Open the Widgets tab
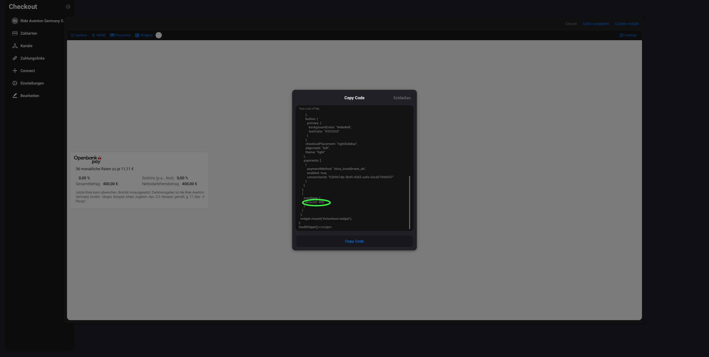 point(144,35)
